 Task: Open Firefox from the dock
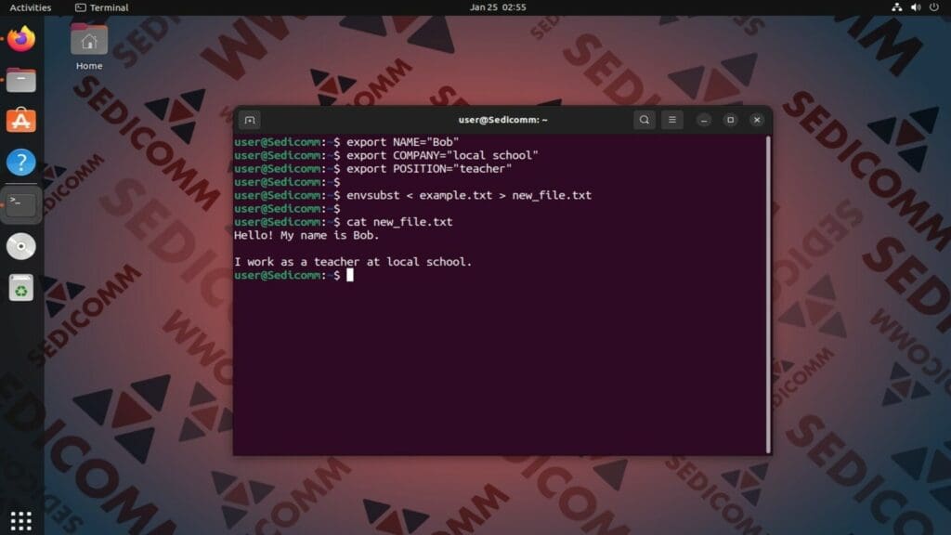click(21, 39)
